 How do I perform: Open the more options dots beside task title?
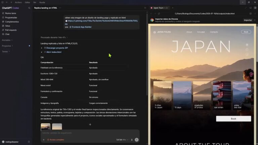point(60,8)
